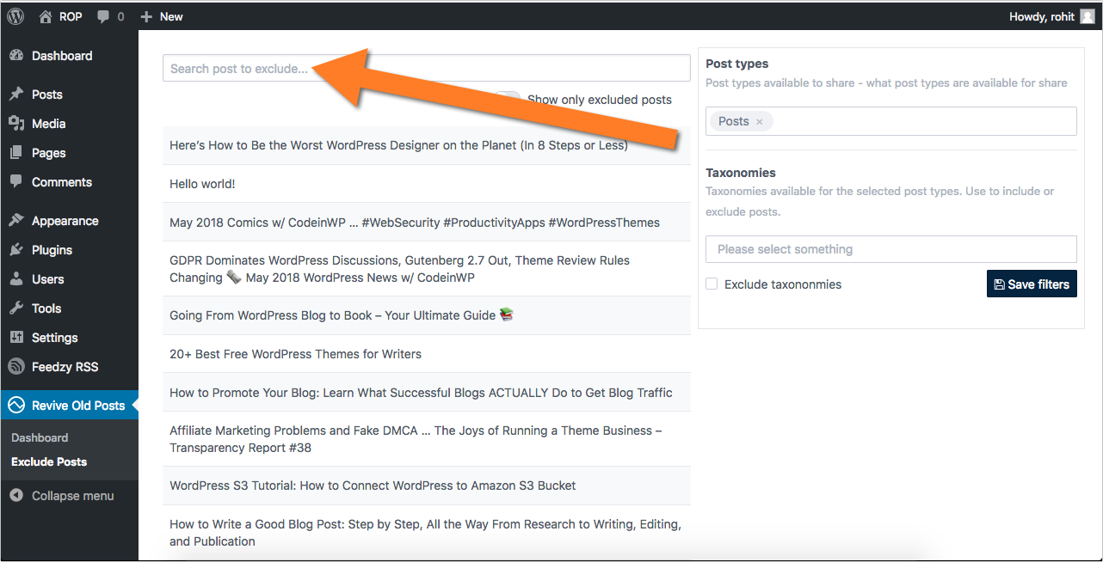This screenshot has height=562, width=1103.
Task: Select the 'Hello world!' post row
Action: [427, 184]
